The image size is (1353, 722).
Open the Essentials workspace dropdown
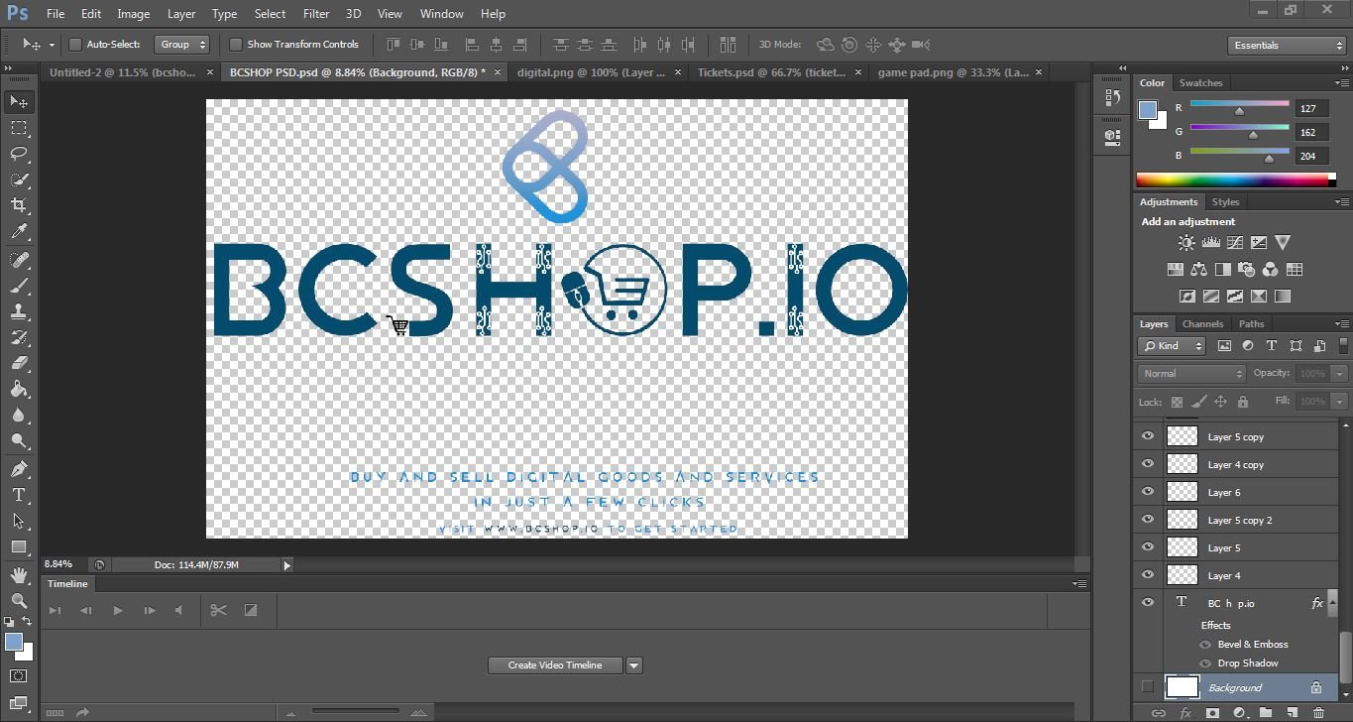point(1286,46)
